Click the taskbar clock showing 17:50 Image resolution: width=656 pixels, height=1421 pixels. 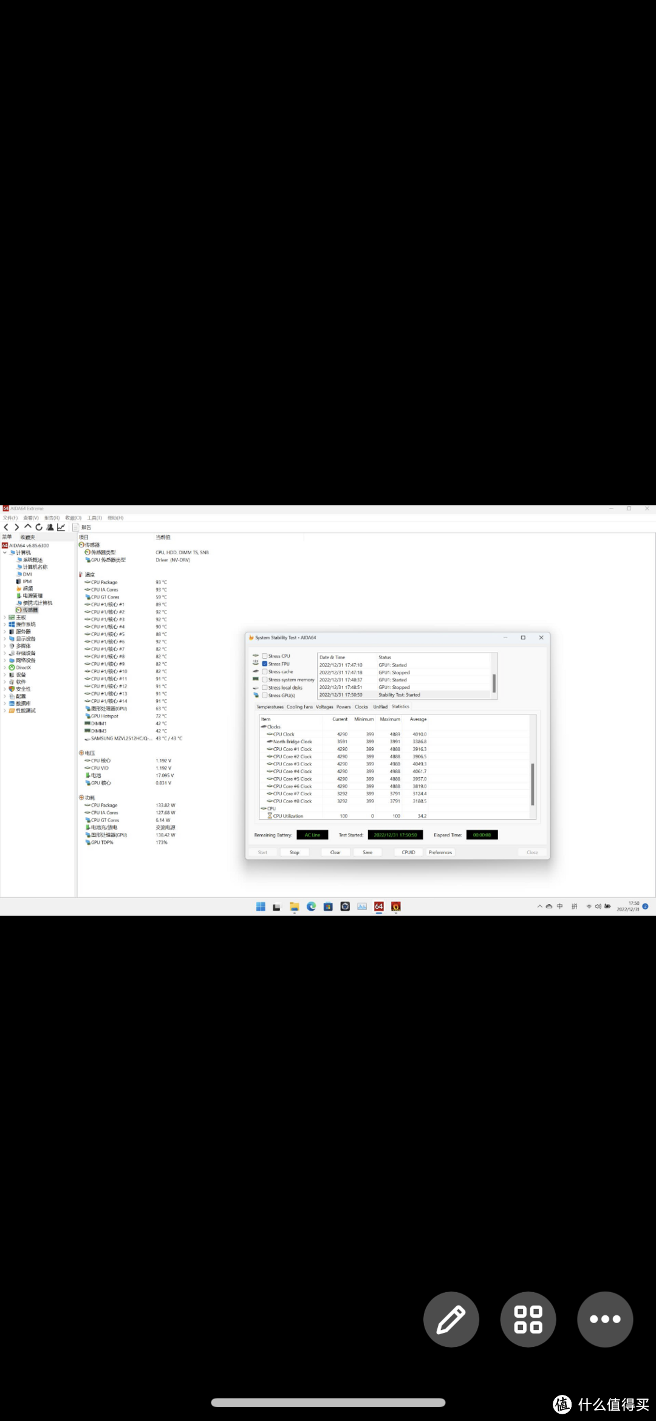[629, 906]
